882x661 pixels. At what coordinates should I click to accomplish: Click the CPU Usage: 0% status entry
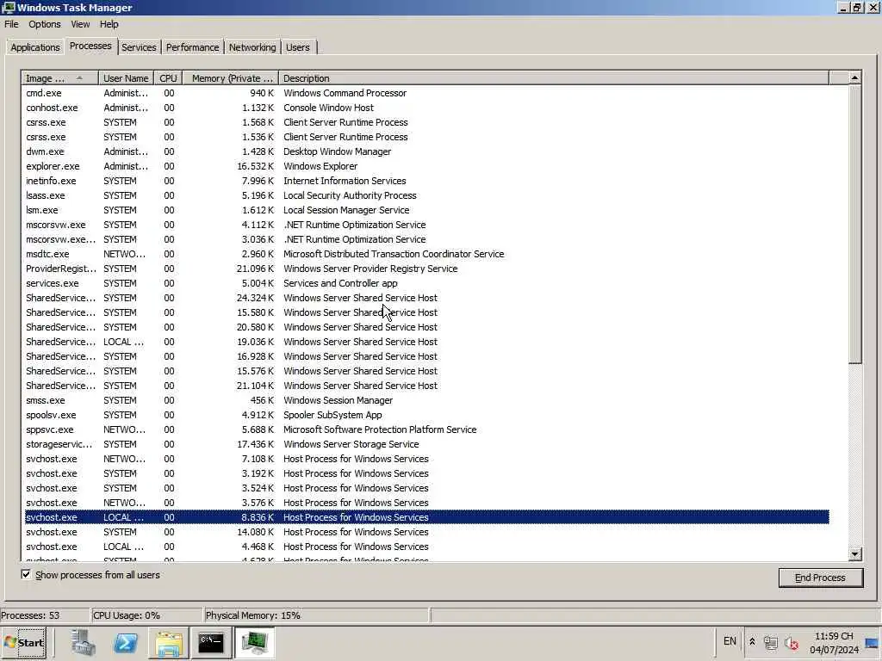click(146, 615)
